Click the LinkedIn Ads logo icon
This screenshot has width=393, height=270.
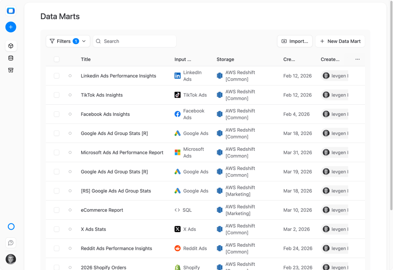click(178, 76)
